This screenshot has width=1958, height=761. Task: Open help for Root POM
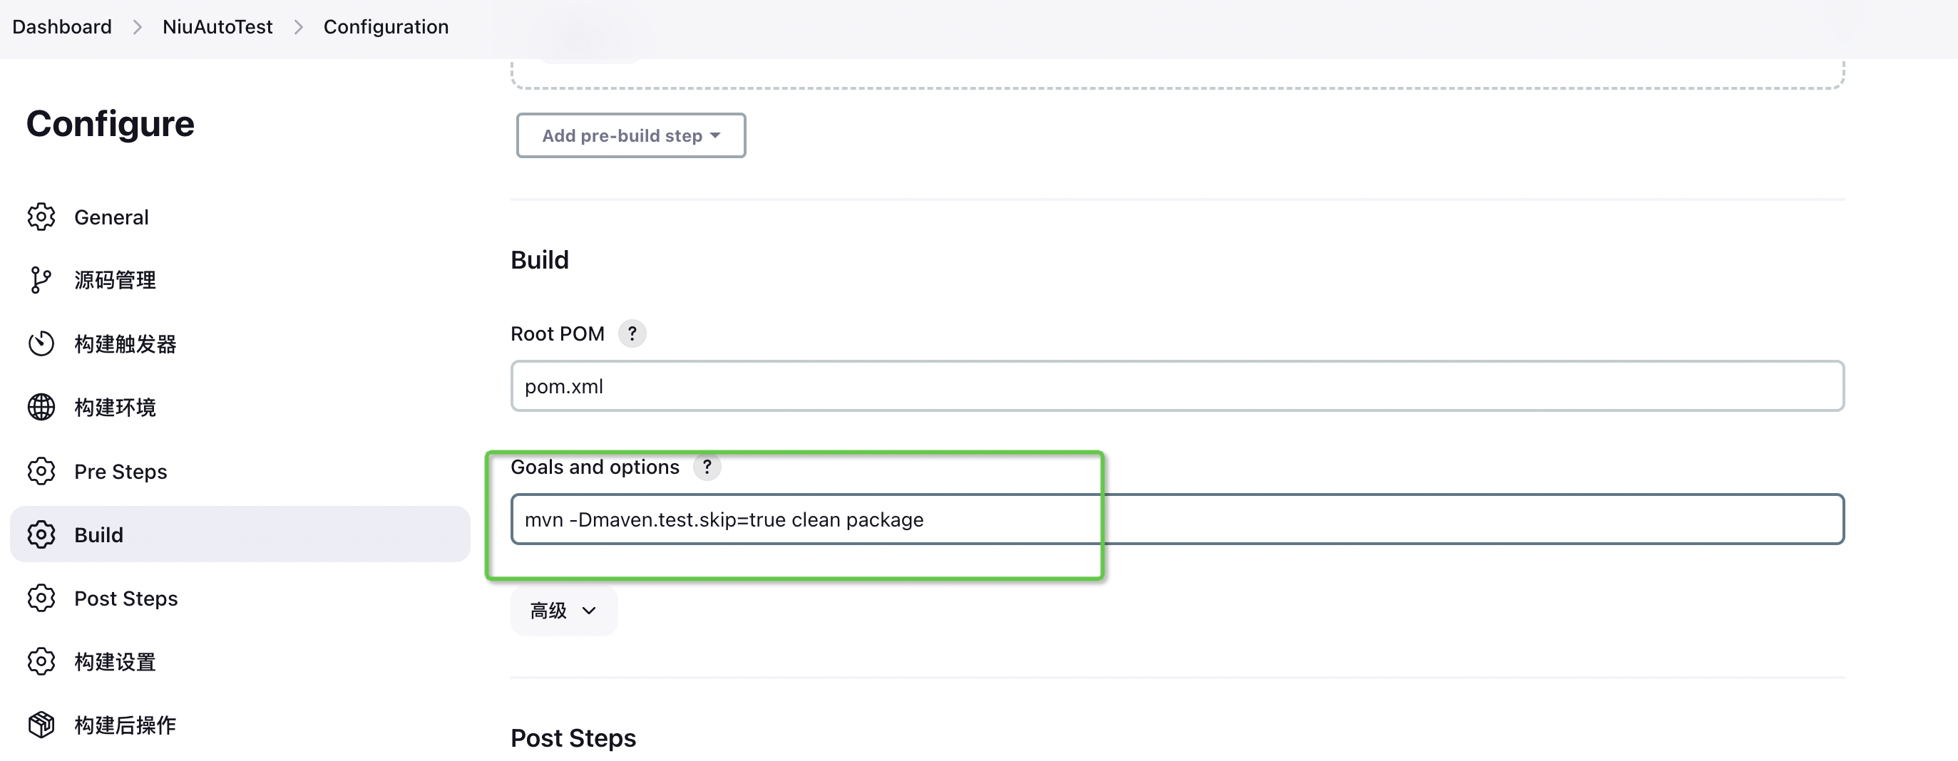point(632,333)
